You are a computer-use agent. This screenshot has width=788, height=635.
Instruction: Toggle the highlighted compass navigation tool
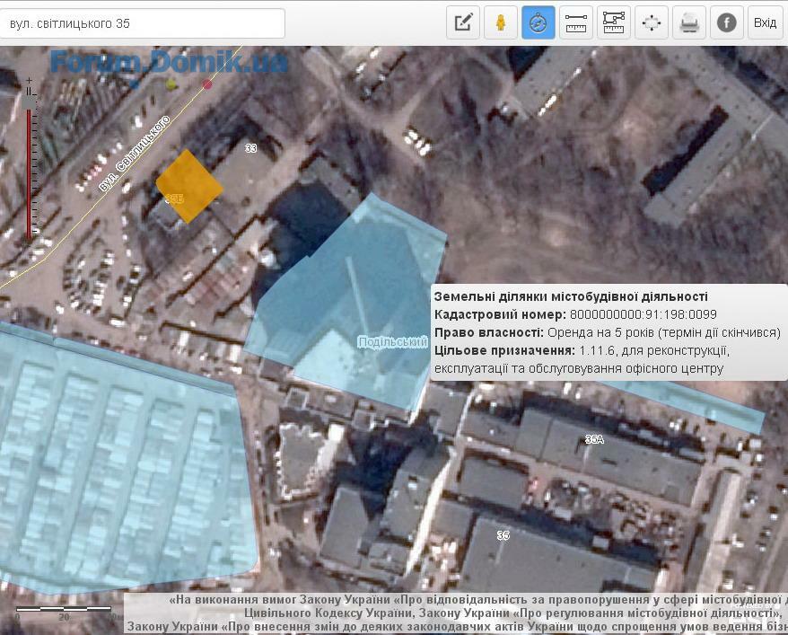(x=538, y=22)
